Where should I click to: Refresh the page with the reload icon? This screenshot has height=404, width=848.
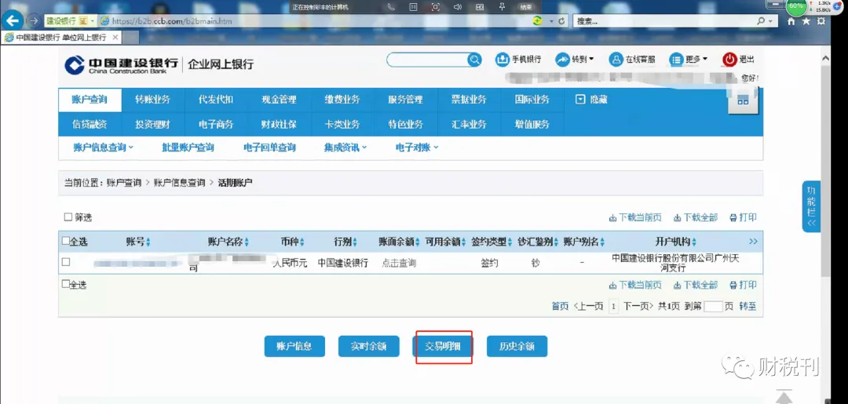pos(562,21)
